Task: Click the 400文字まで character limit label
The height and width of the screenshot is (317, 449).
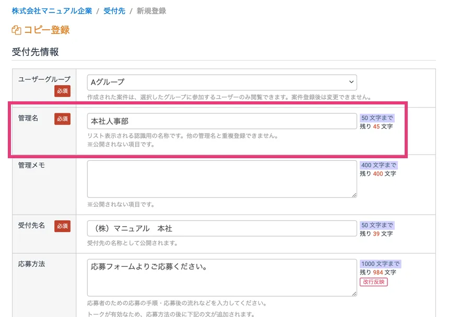Action: pyautogui.click(x=379, y=165)
